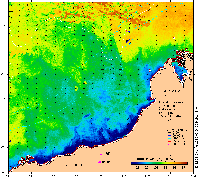200x178 pixels.
Task: Click the latitude axis label -16
Action: point(3,50)
